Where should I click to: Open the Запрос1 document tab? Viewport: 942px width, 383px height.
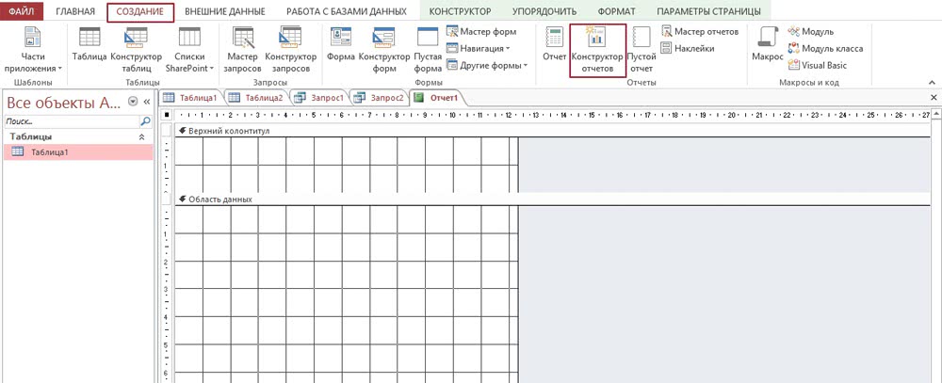321,98
